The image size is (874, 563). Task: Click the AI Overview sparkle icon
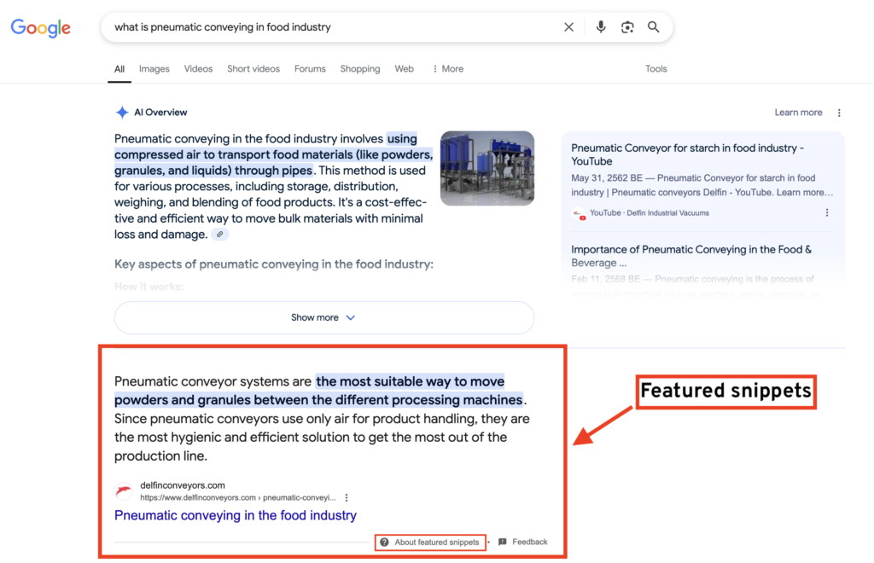coord(121,112)
